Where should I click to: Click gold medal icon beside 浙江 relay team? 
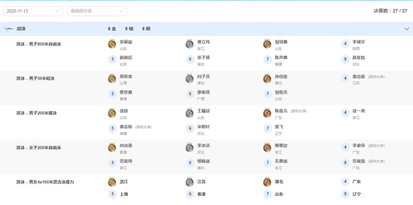[x=112, y=182]
